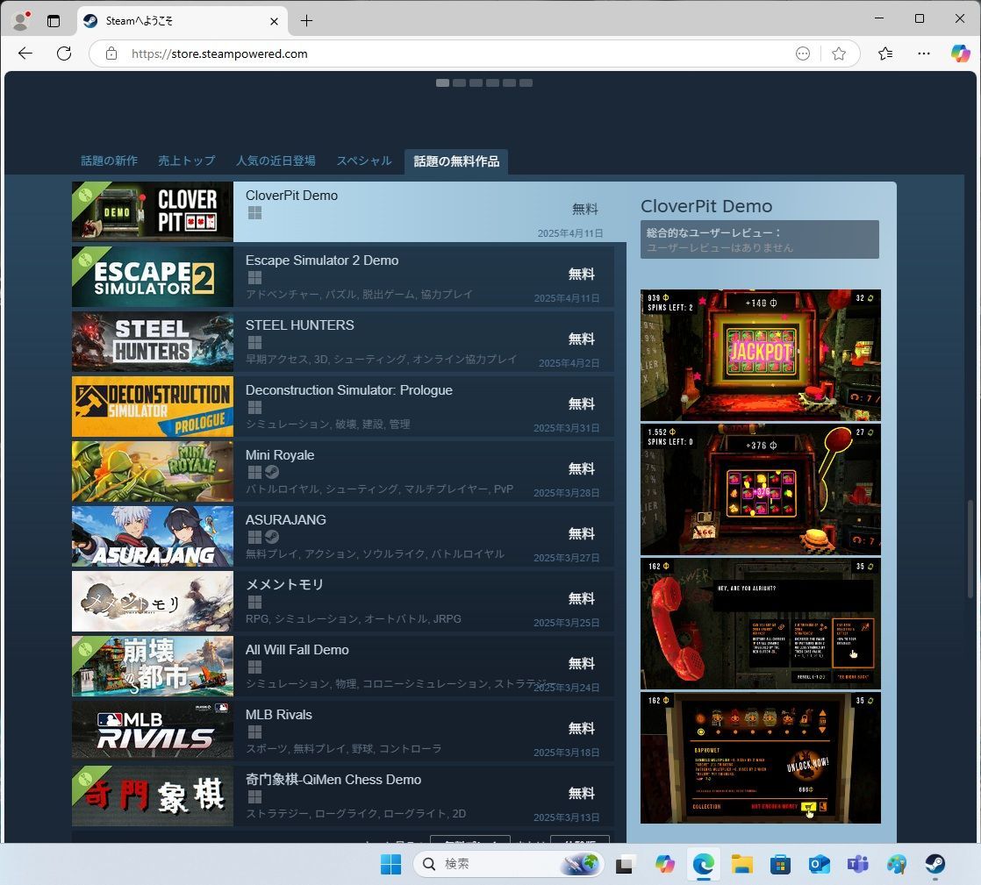Open Outlook from the taskbar

click(x=819, y=864)
